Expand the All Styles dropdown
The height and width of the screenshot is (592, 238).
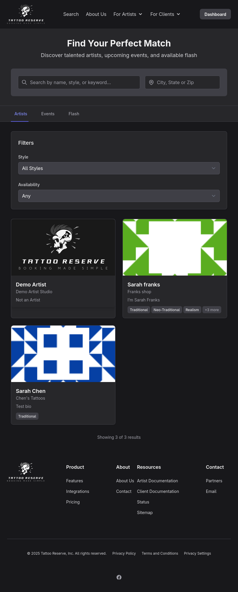(119, 168)
